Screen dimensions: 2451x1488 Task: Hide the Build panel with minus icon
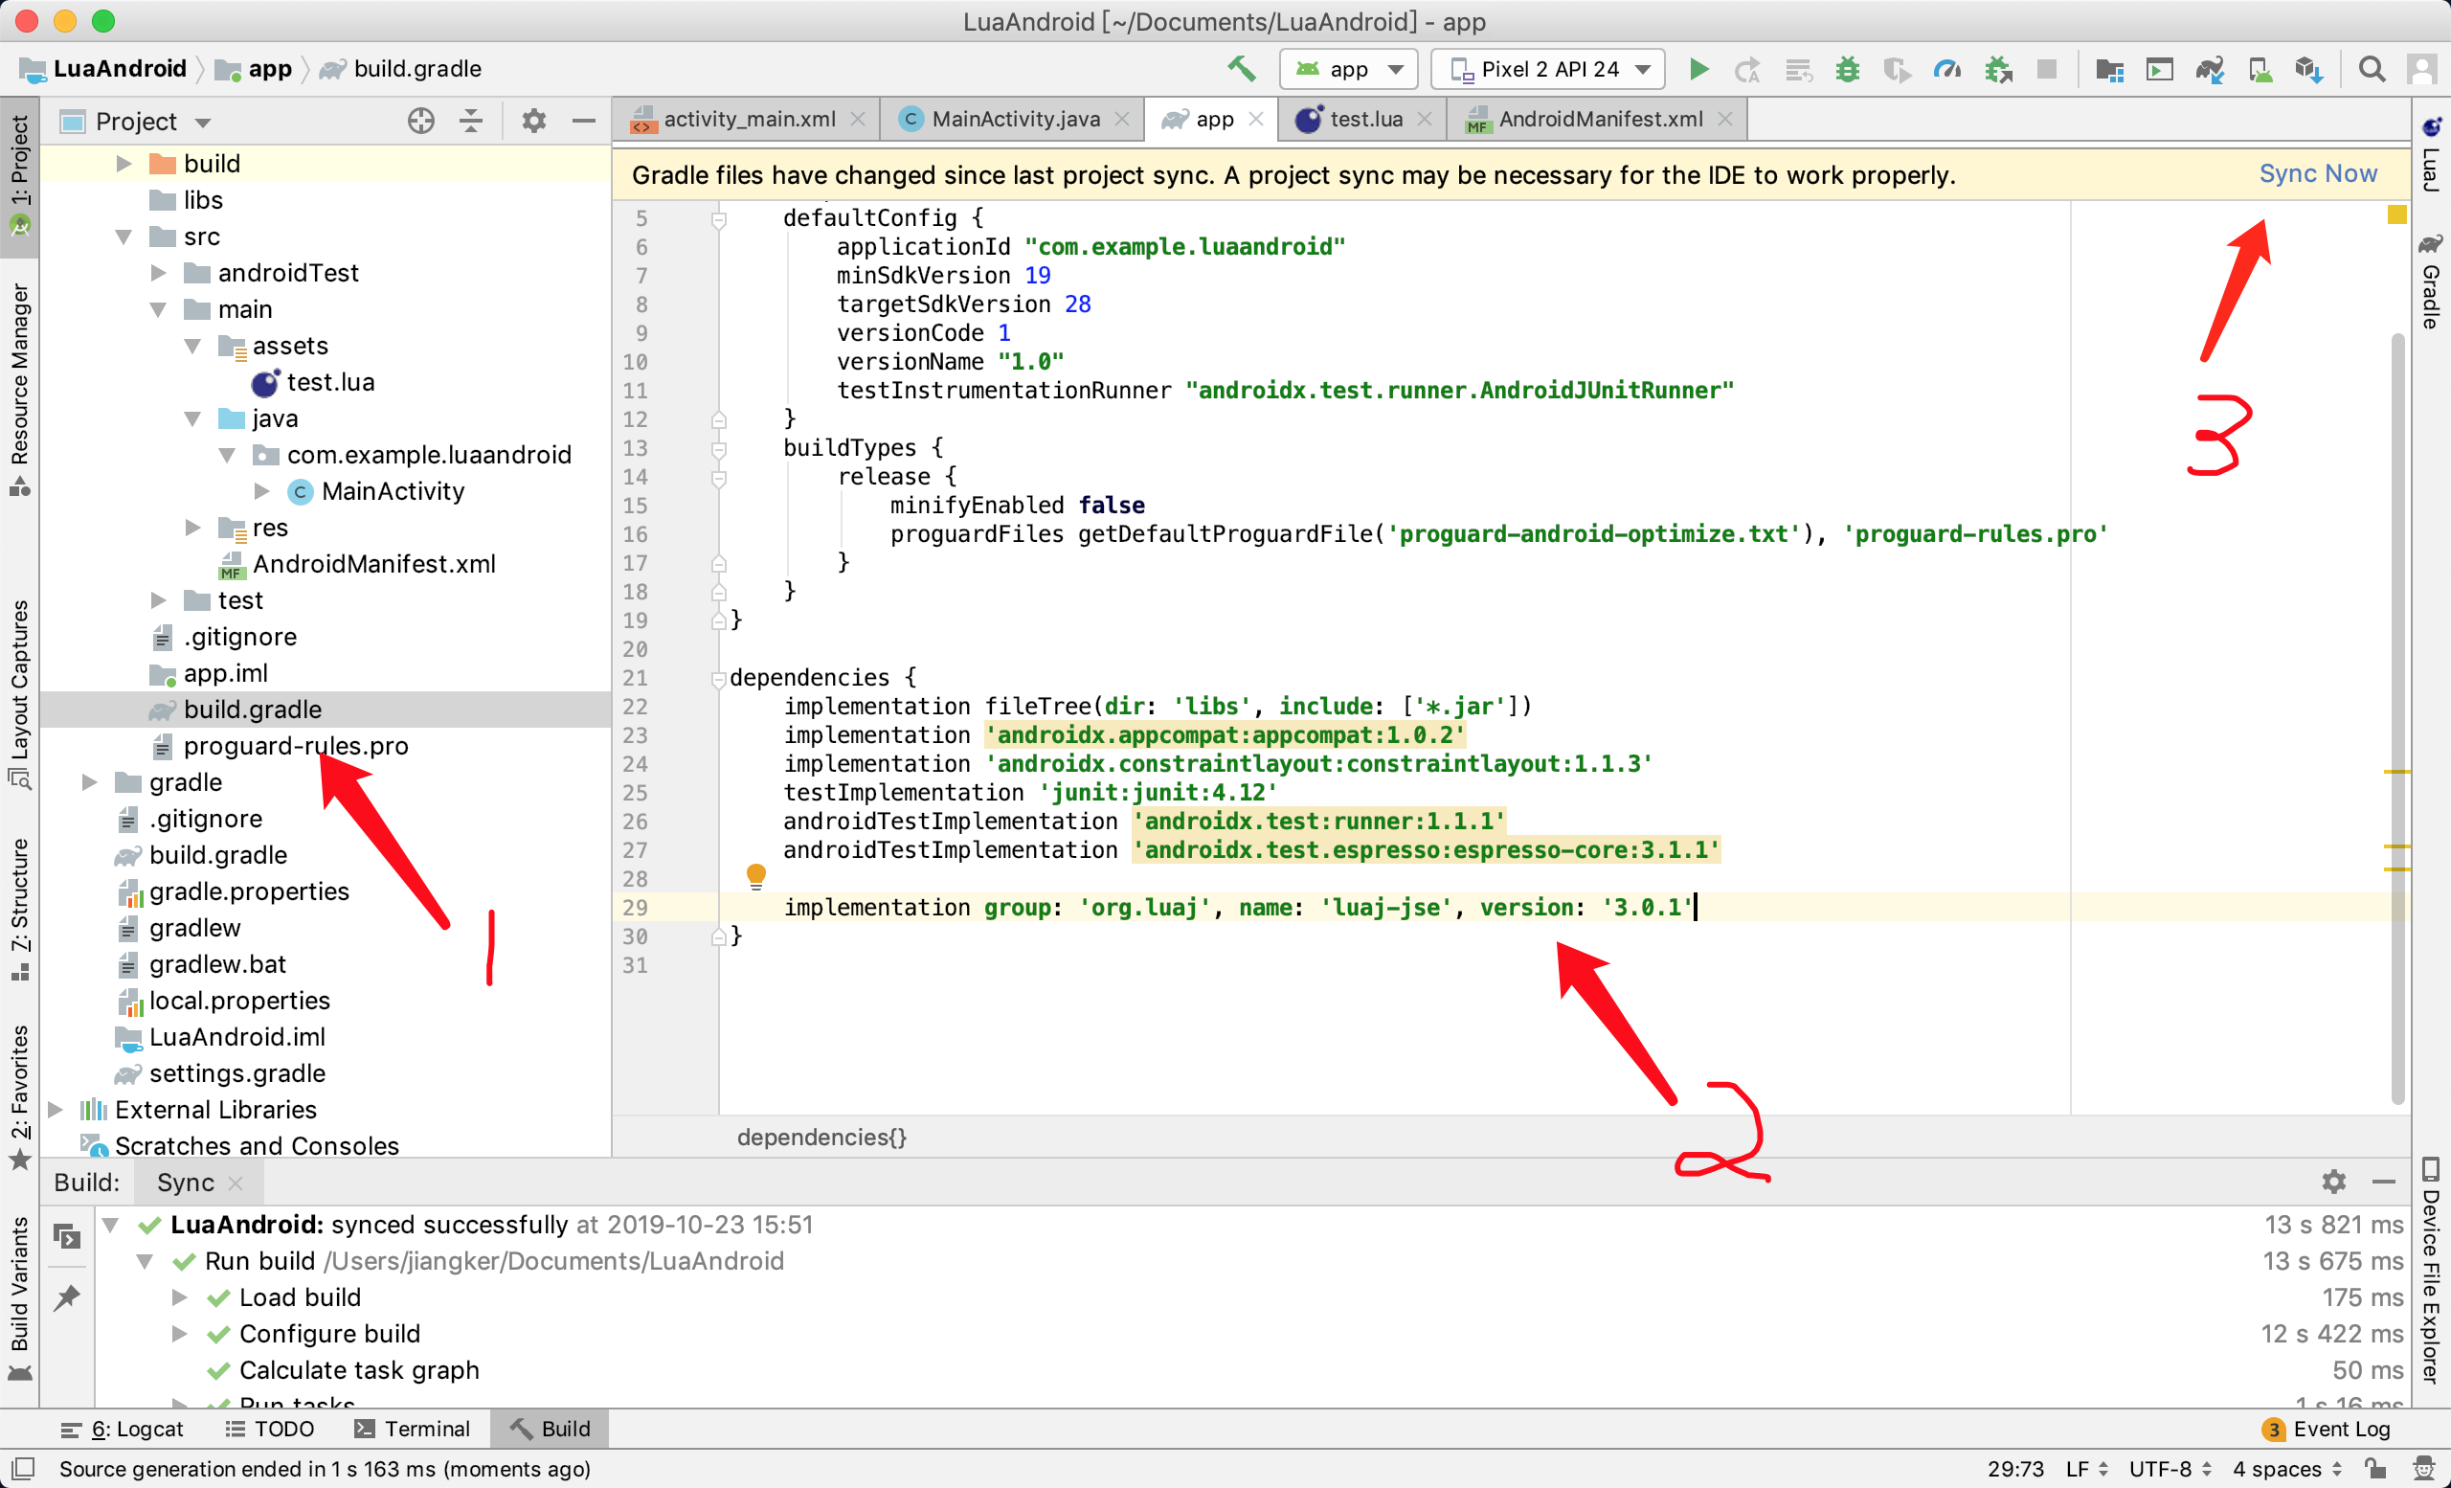click(x=2383, y=1182)
